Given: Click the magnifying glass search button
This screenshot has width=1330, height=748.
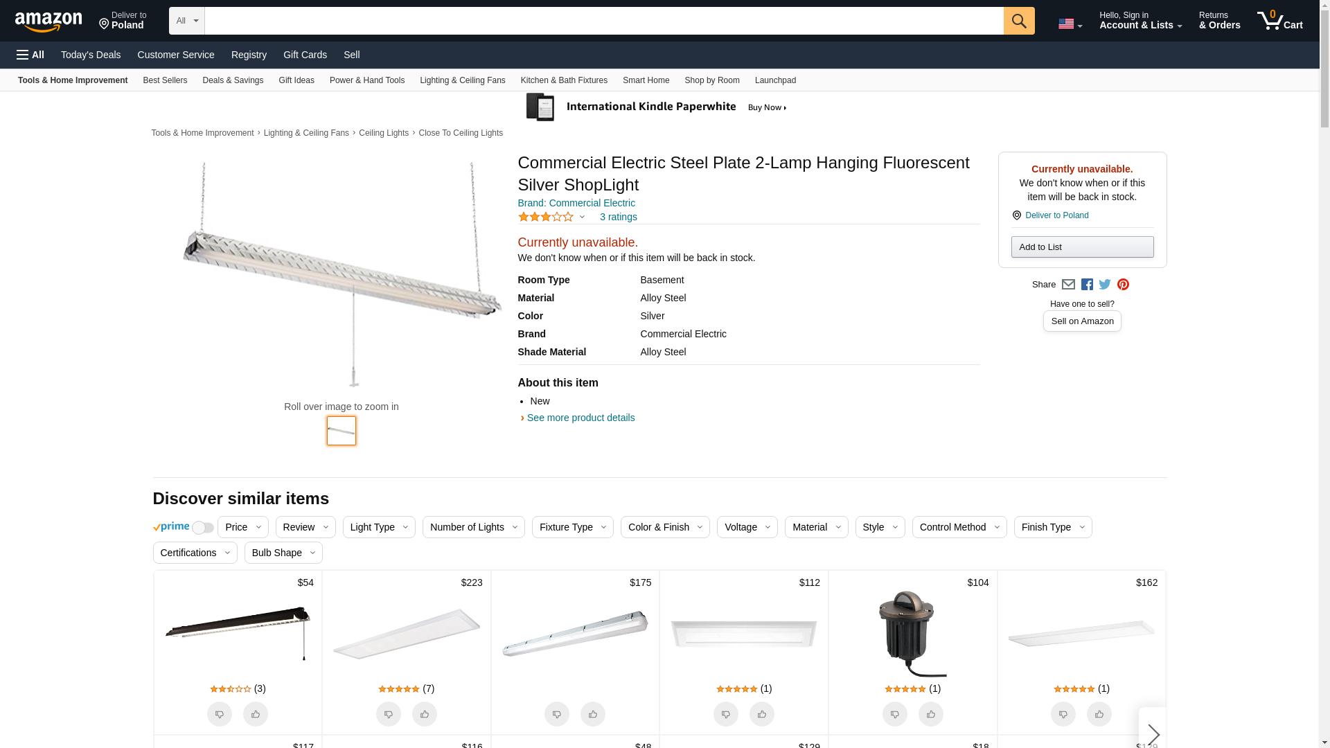Looking at the screenshot, I should pyautogui.click(x=1018, y=21).
